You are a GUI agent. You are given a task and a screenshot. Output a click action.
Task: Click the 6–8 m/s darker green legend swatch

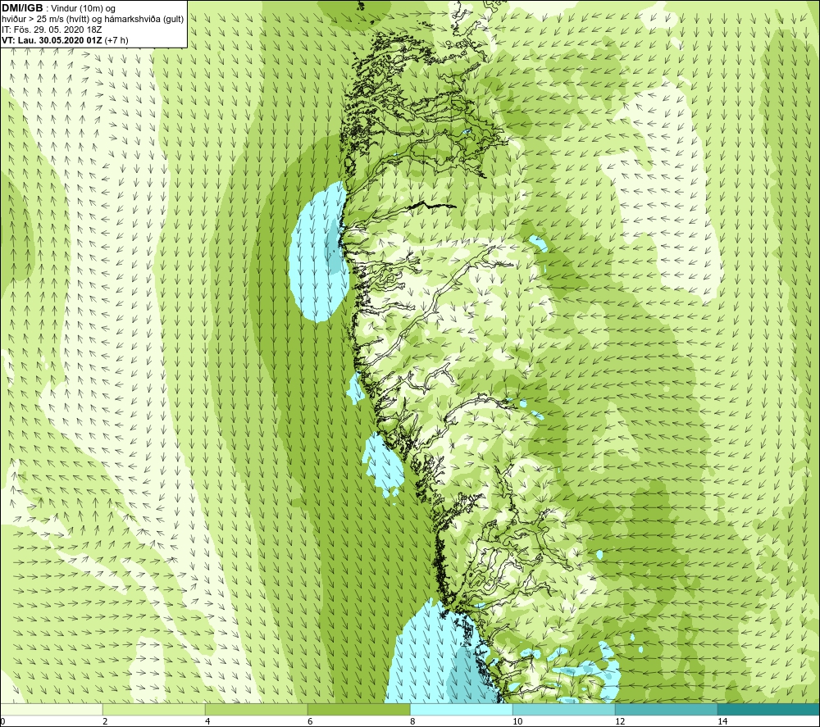pos(359,709)
